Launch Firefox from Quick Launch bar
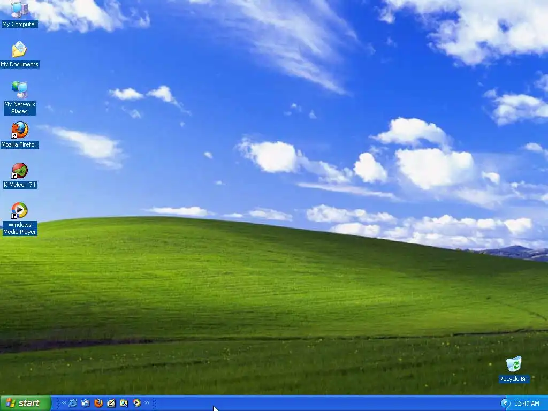This screenshot has height=411, width=548. pos(98,403)
